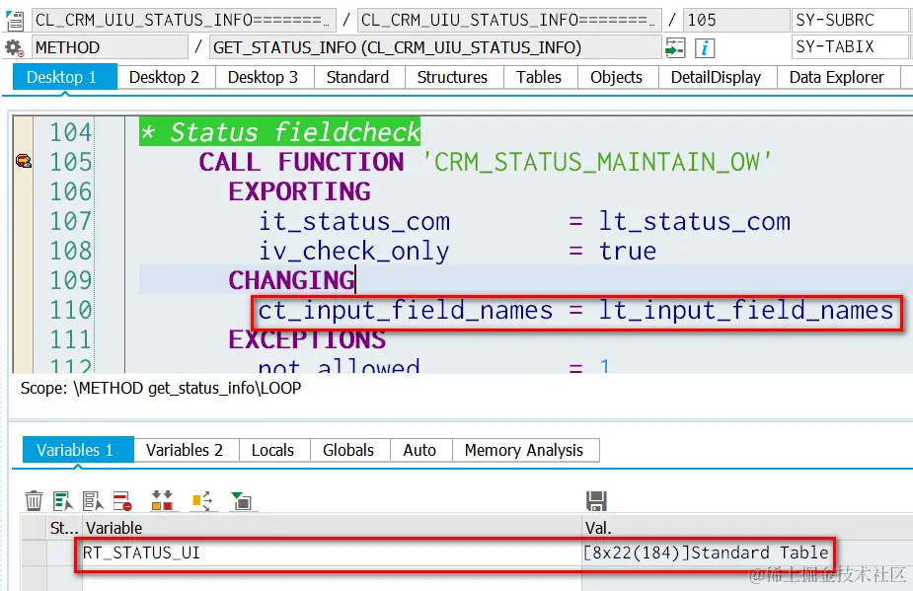Click the first CL_CRM_UIU_STATUS_INFO program field

point(184,20)
